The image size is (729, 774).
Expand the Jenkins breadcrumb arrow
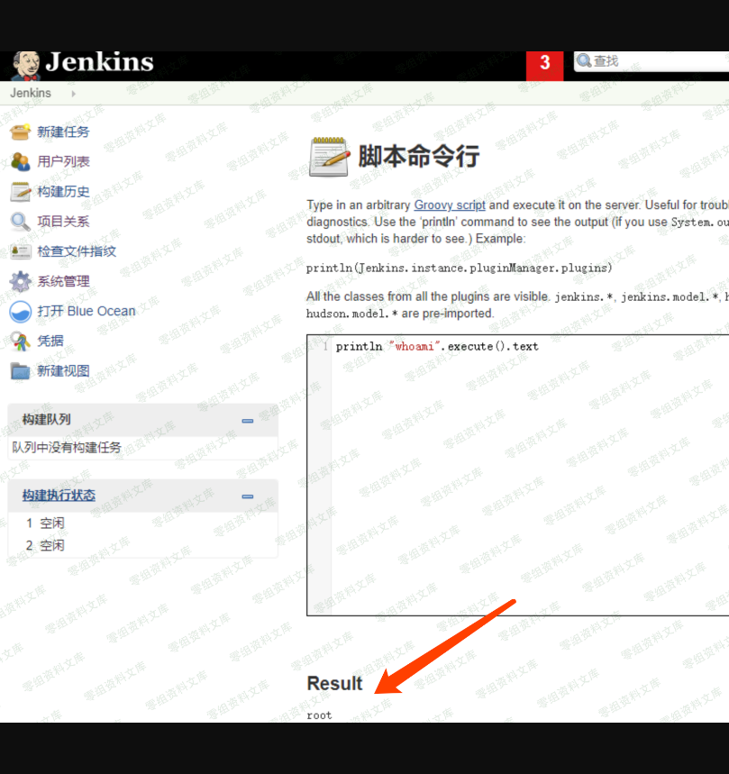(73, 94)
